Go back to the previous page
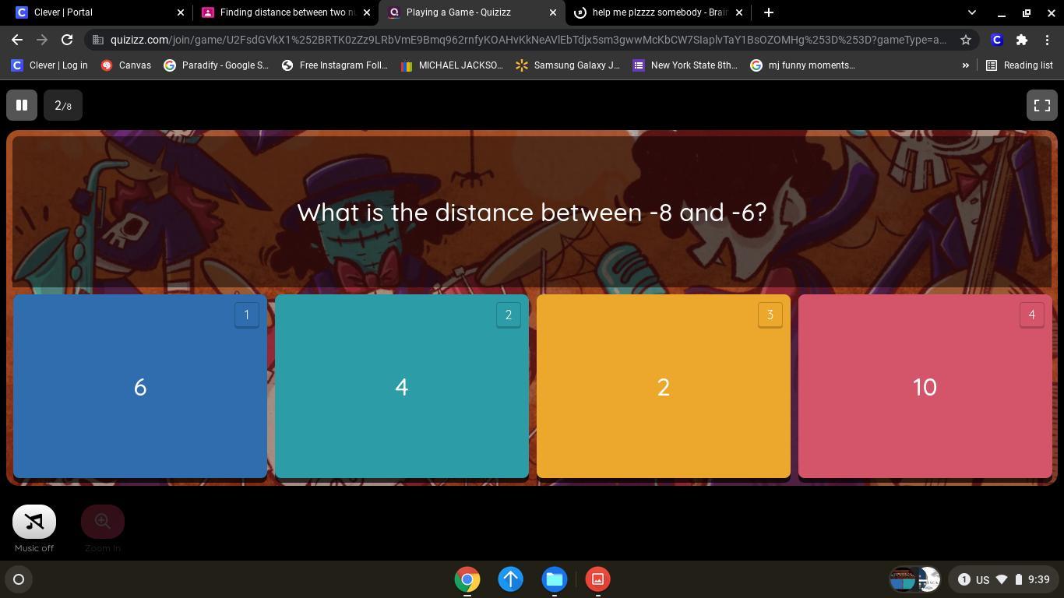Screen dimensions: 1064x598 pyautogui.click(x=17, y=40)
